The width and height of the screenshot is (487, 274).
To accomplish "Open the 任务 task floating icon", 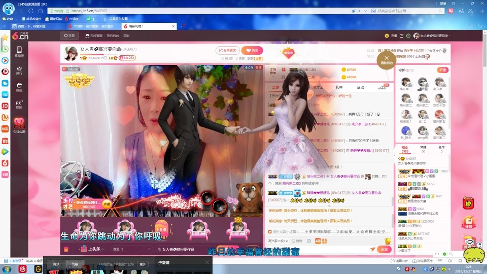I will click(469, 222).
